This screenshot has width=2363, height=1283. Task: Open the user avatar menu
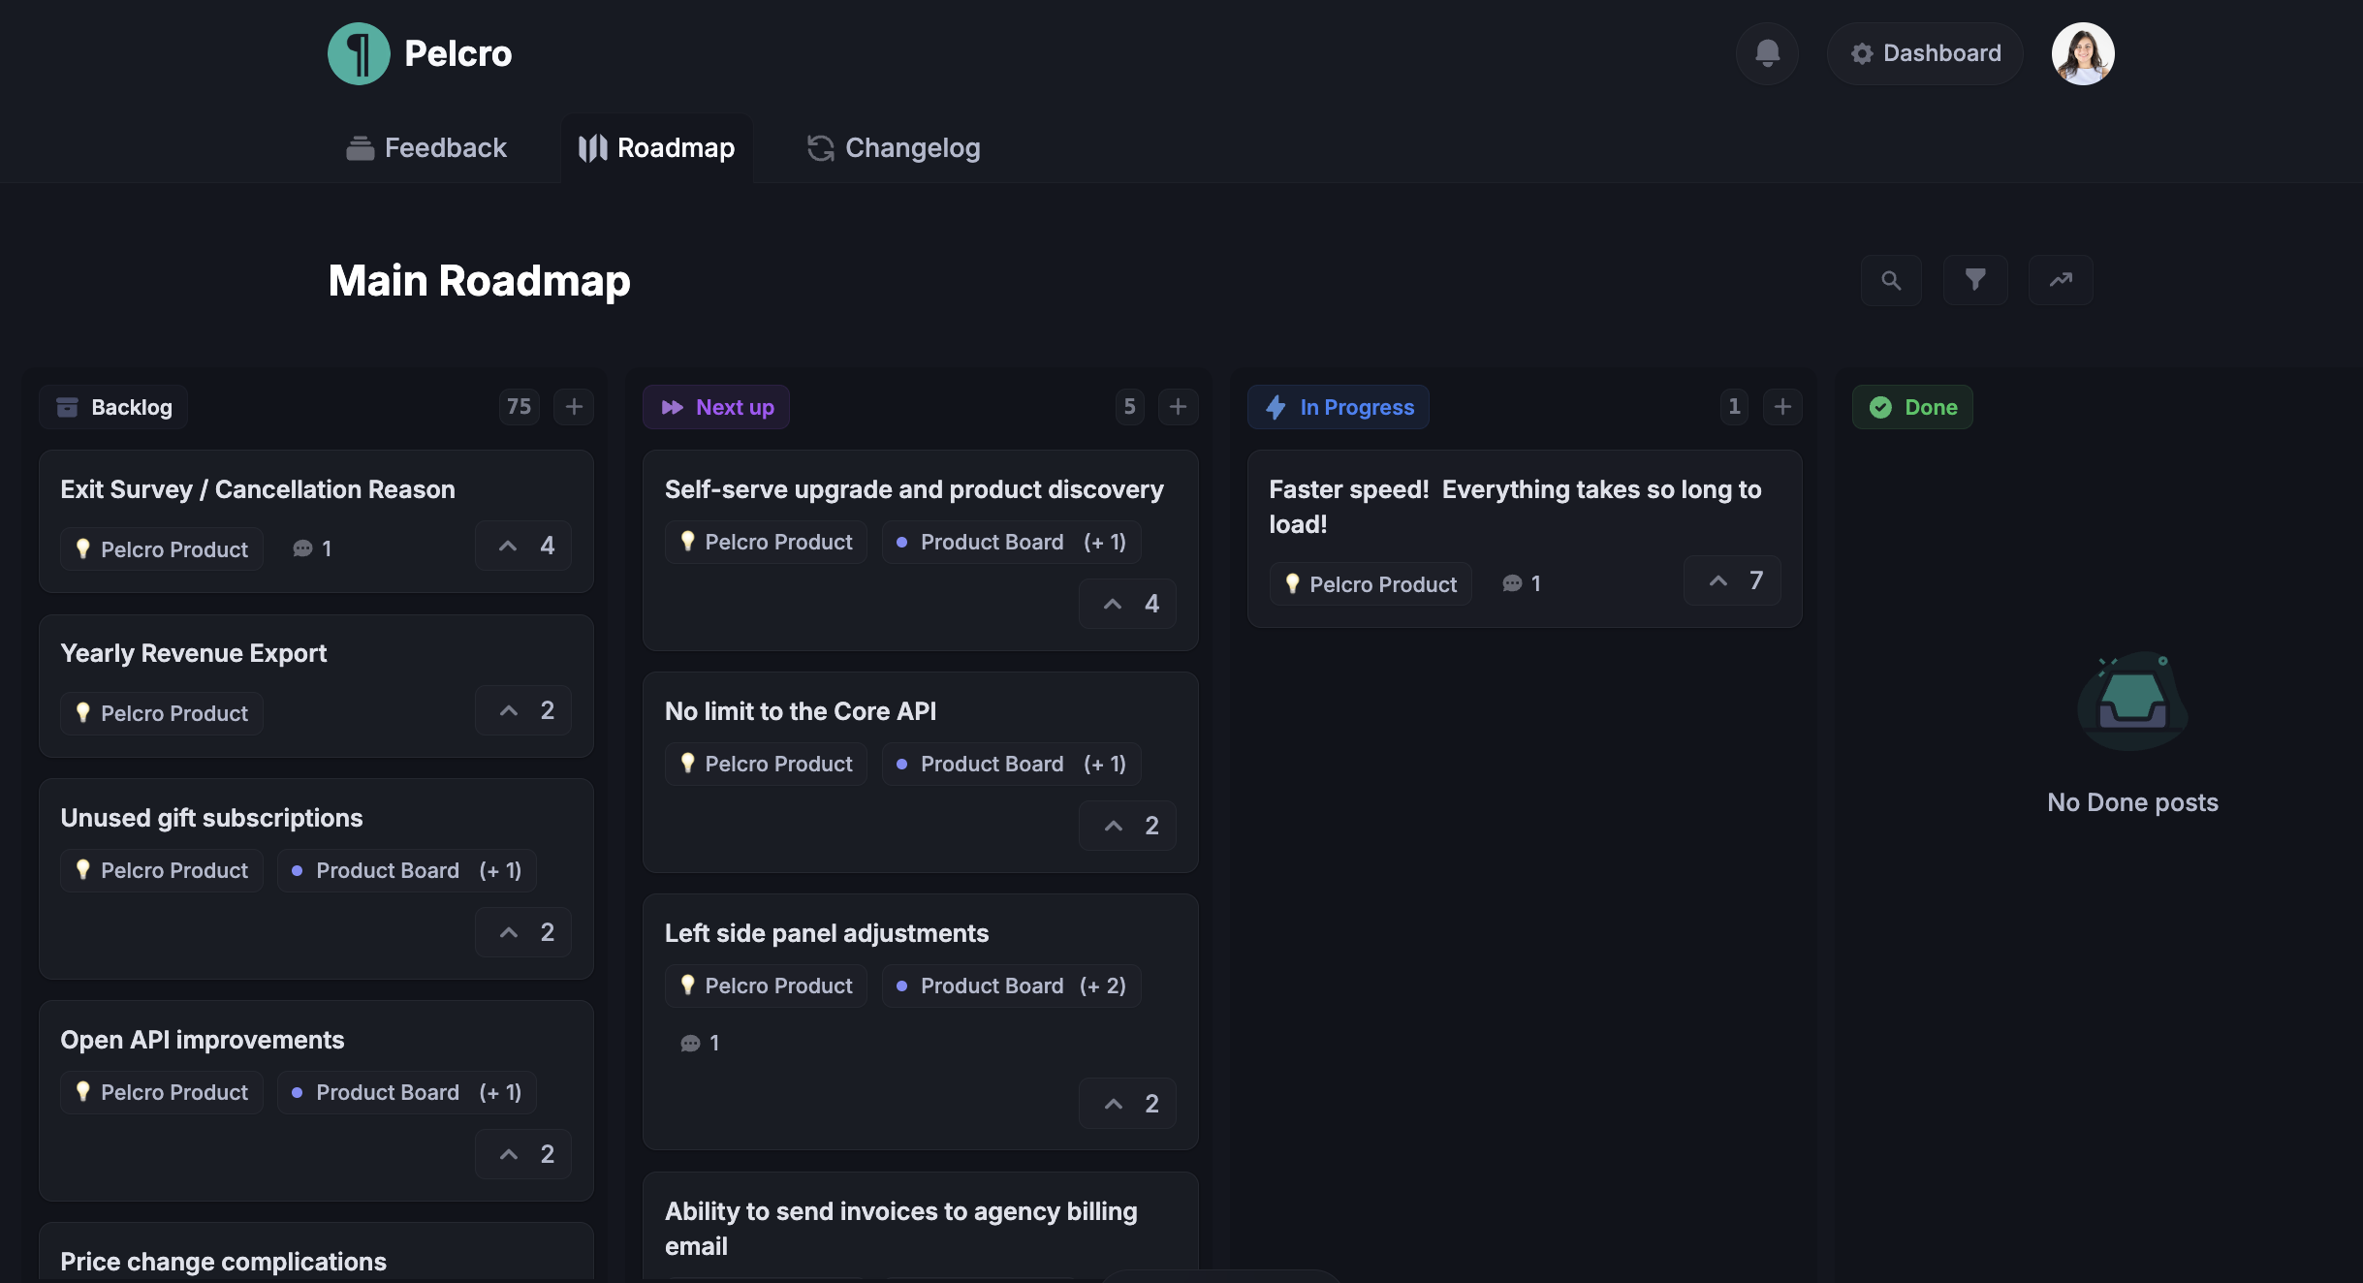[2083, 53]
